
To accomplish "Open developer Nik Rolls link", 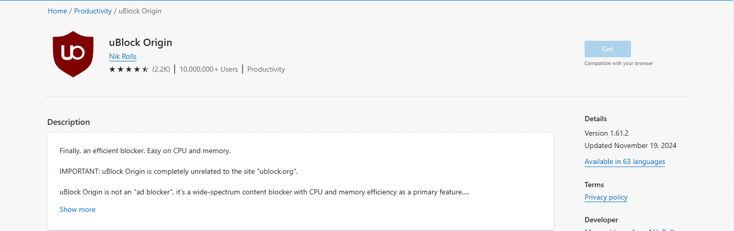I will point(123,56).
